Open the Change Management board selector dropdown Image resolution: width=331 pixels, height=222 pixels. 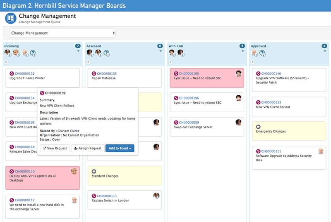tap(62, 33)
